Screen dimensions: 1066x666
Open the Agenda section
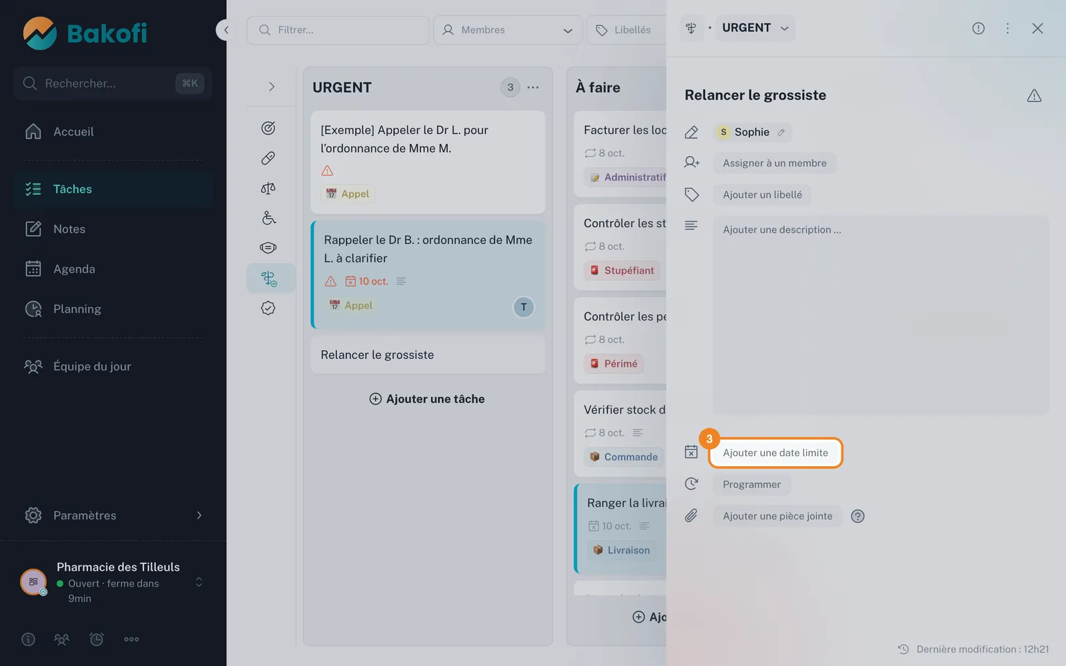(x=113, y=269)
